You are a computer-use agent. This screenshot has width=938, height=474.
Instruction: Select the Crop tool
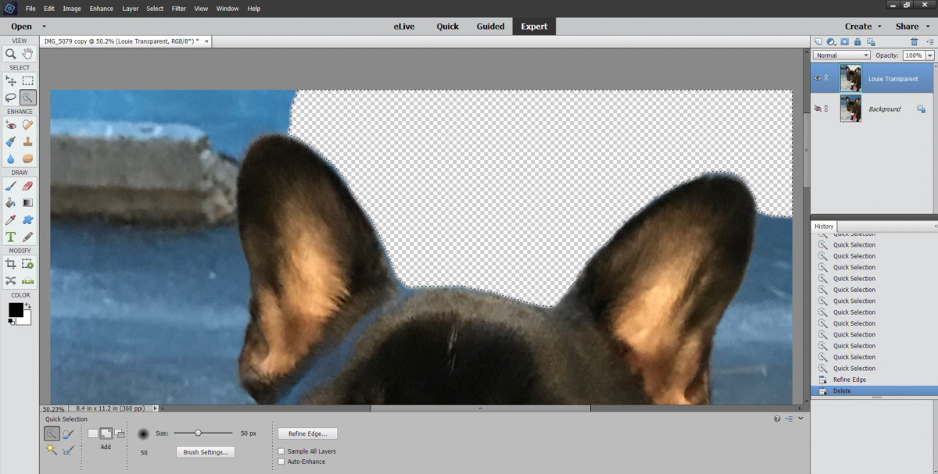(11, 264)
